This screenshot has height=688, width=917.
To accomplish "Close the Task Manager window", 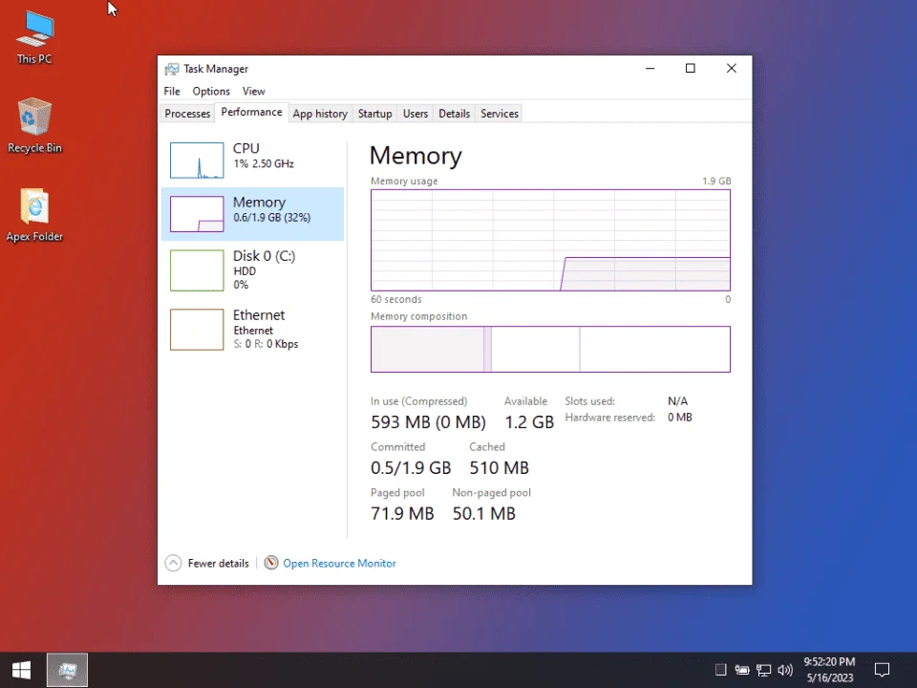I will tap(731, 69).
